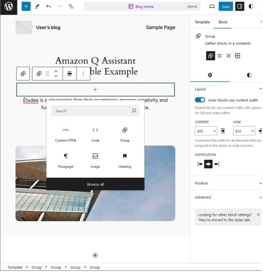Insert Paragraph block

[66, 161]
